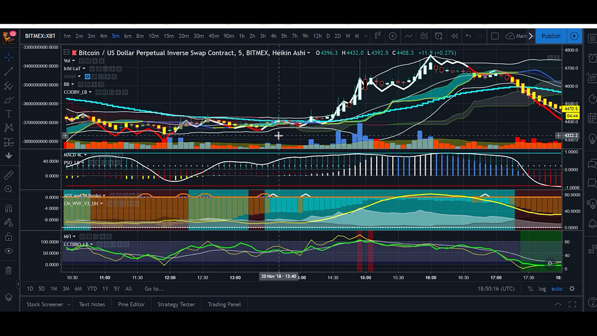The image size is (597, 336).
Task: Open the ideas lightbulb on right sidebar
Action: (x=592, y=138)
